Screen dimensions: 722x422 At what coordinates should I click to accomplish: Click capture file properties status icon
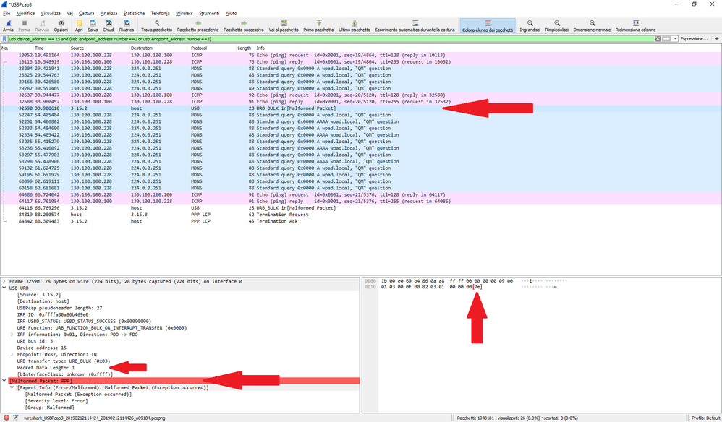coord(16,418)
